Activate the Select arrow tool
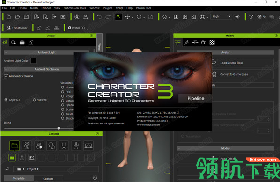The height and width of the screenshot is (182, 280). pyautogui.click(x=118, y=17)
